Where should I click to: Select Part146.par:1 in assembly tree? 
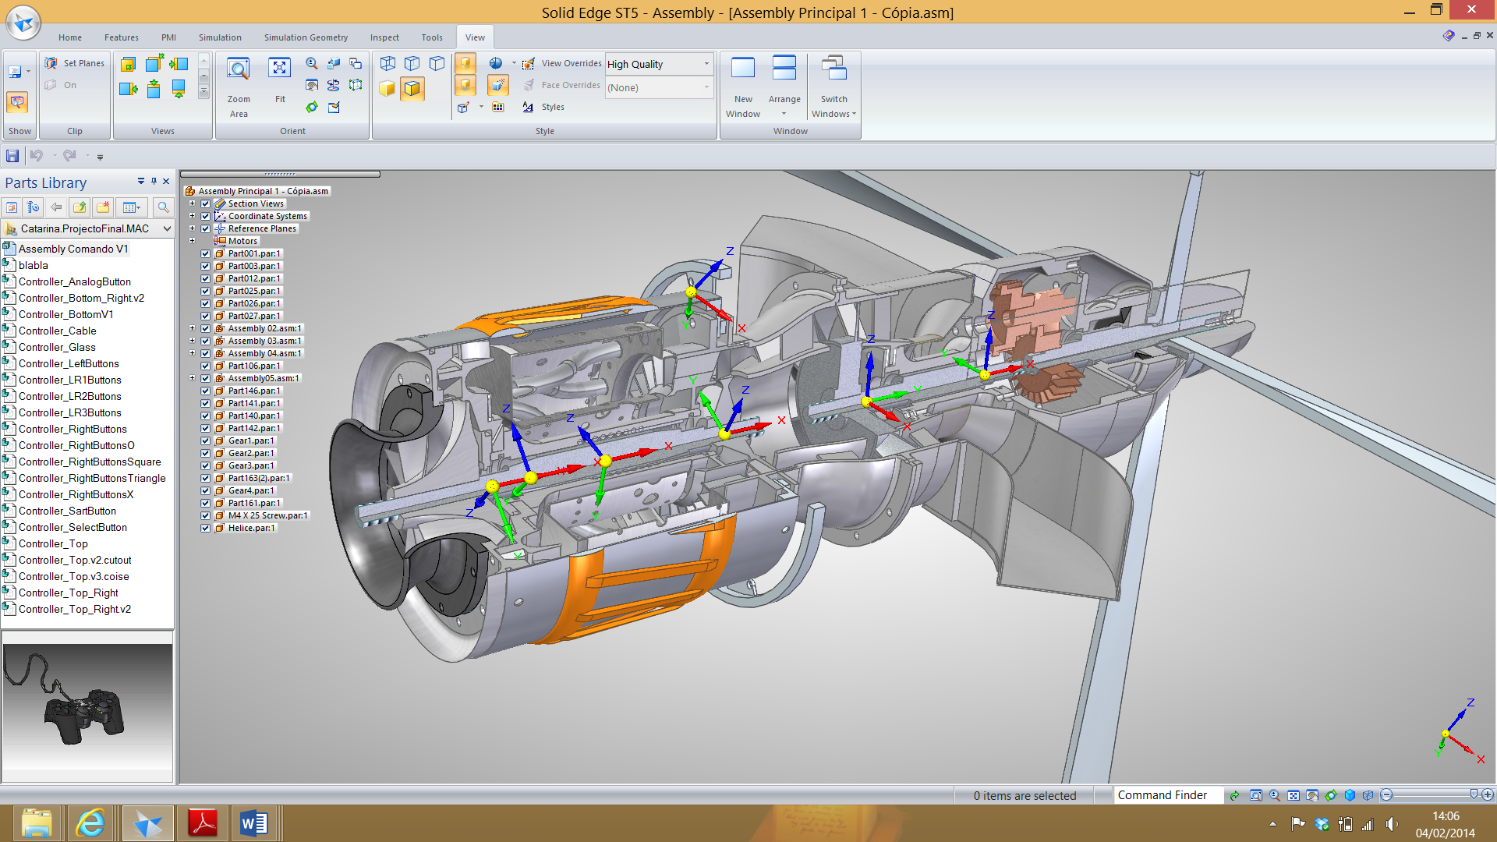[x=254, y=391]
